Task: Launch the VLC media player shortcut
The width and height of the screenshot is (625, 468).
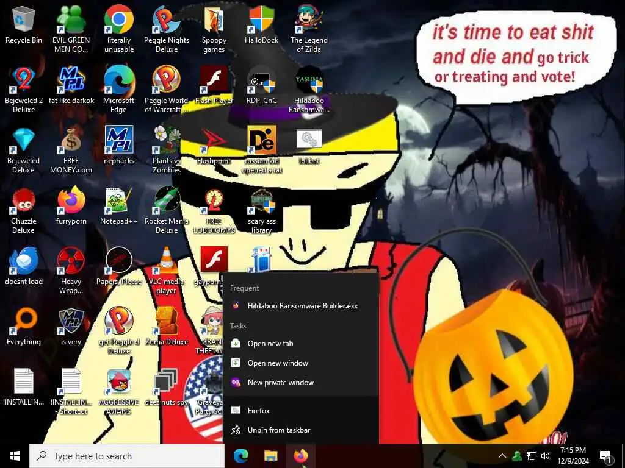Action: (x=167, y=271)
